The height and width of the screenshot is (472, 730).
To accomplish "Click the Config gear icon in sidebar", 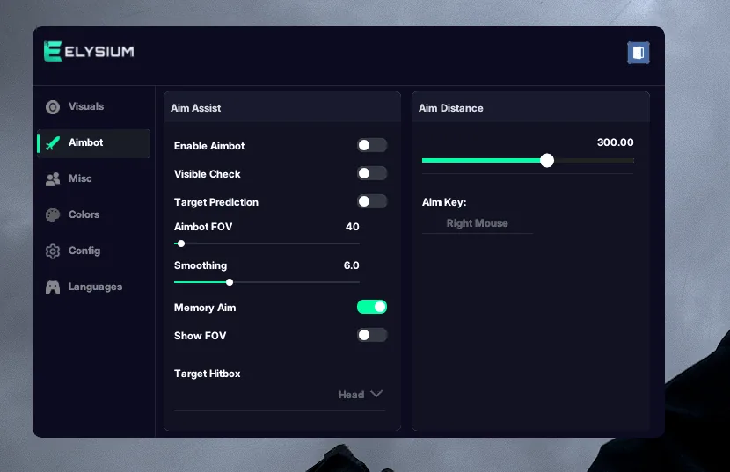I will point(53,251).
